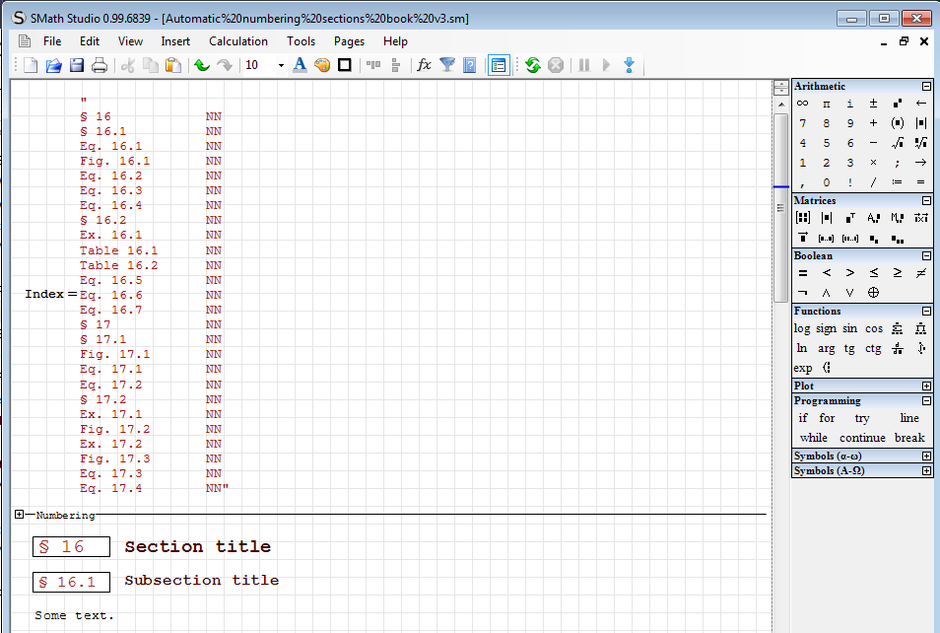The width and height of the screenshot is (940, 633).
Task: Open the Insert menu
Action: 175,41
